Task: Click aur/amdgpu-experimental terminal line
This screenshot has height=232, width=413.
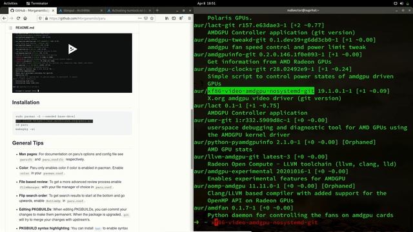Action: pos(271,171)
